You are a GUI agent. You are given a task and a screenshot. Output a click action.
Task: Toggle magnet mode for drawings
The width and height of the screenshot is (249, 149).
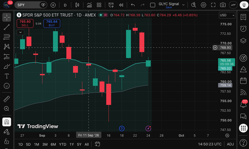7,122
